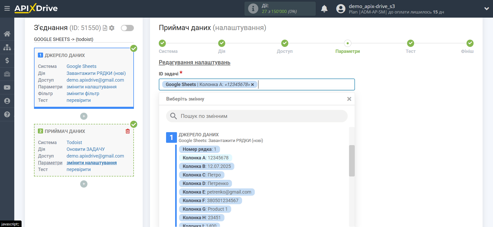This screenshot has height=227, width=493.
Task: Select the Колонка F phone variable
Action: (x=210, y=201)
